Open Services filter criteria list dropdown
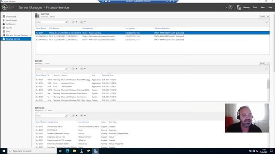 pyautogui.click(x=74, y=115)
